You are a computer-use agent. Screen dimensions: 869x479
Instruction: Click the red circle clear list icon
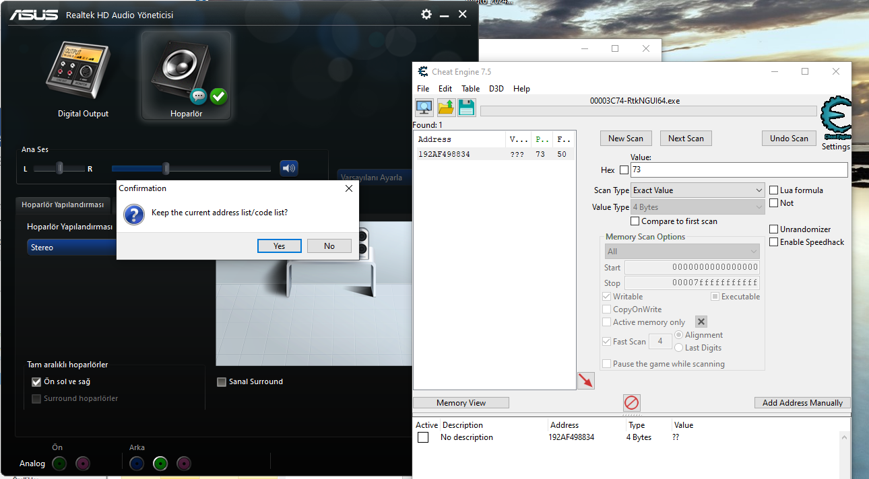(632, 402)
